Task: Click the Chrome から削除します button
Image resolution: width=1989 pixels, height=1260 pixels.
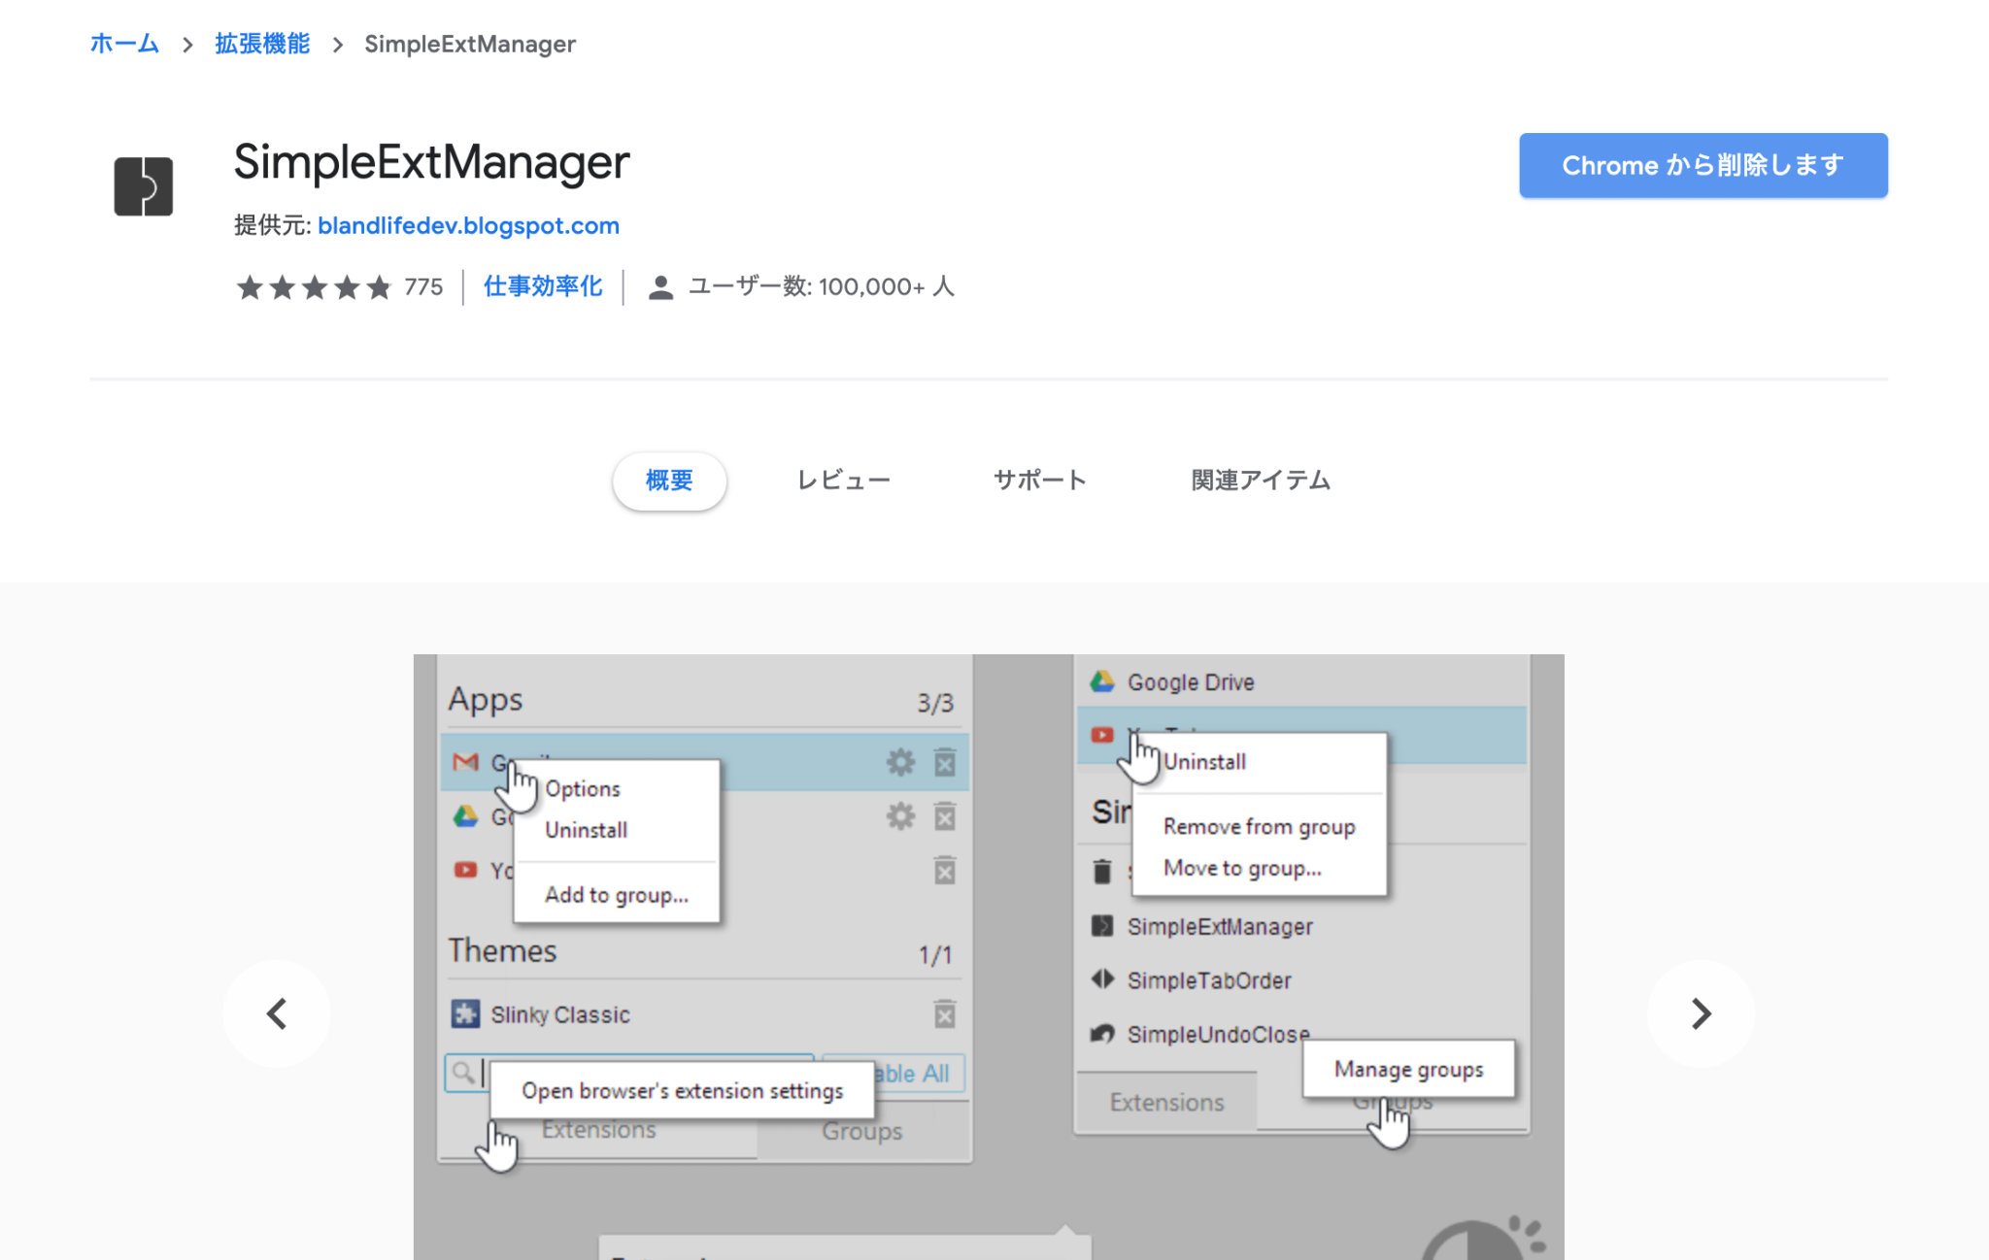Action: (1702, 165)
